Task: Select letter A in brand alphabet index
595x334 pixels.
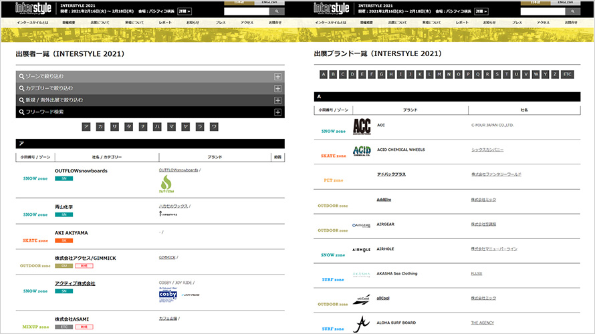Action: pos(324,74)
